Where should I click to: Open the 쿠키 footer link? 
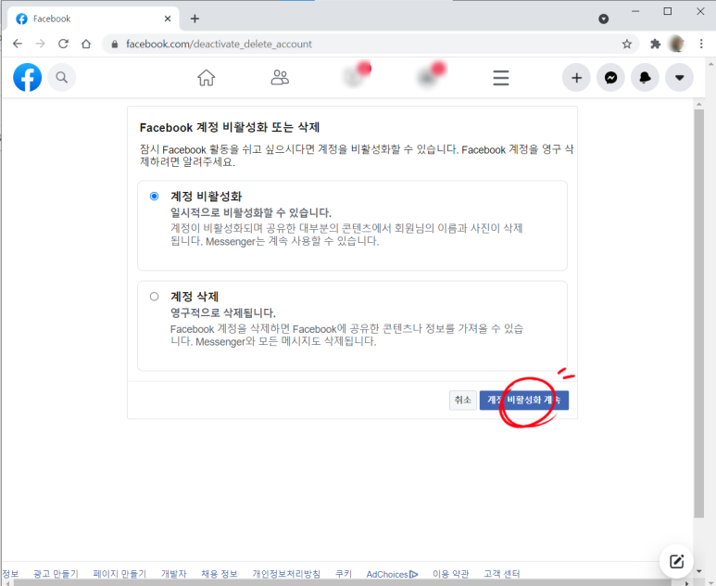pos(344,574)
